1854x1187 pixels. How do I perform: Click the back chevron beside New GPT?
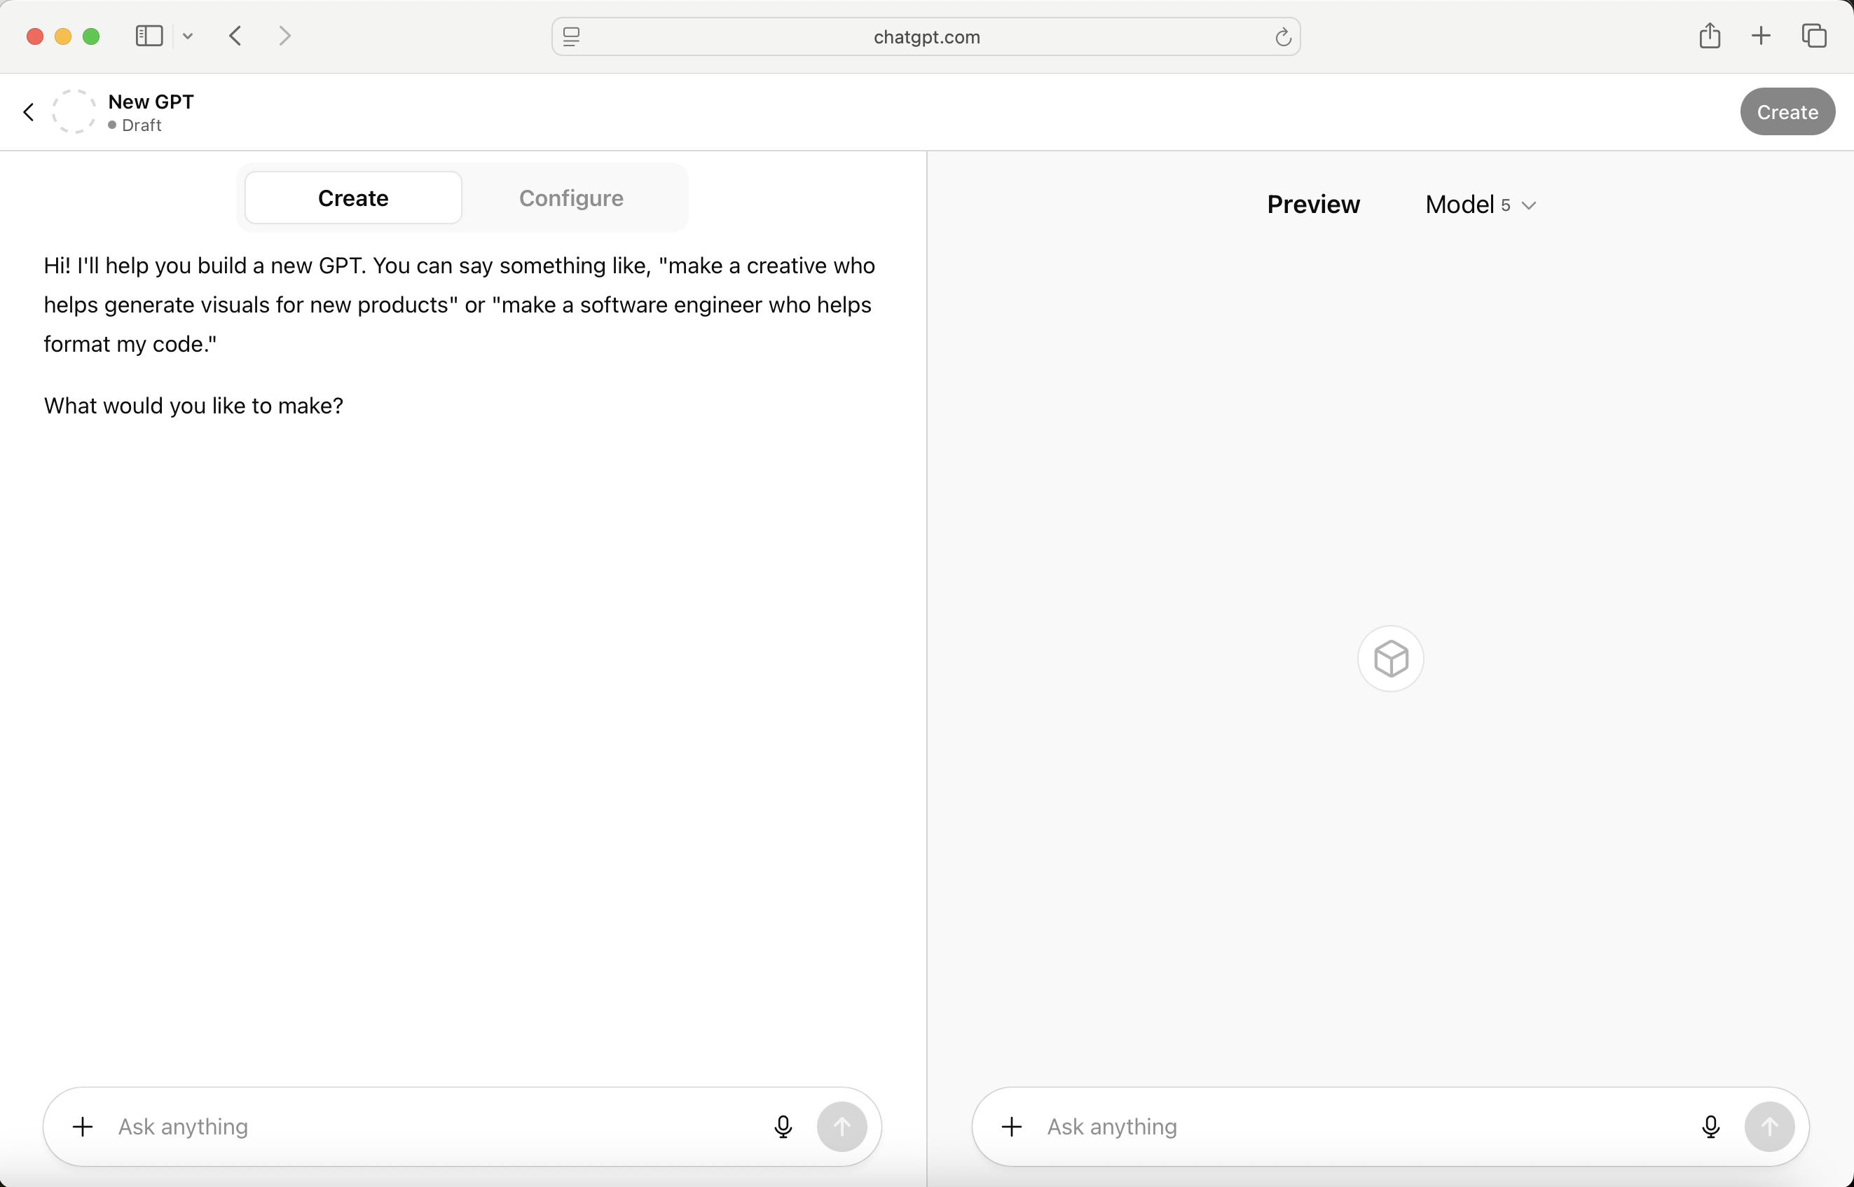(x=29, y=113)
